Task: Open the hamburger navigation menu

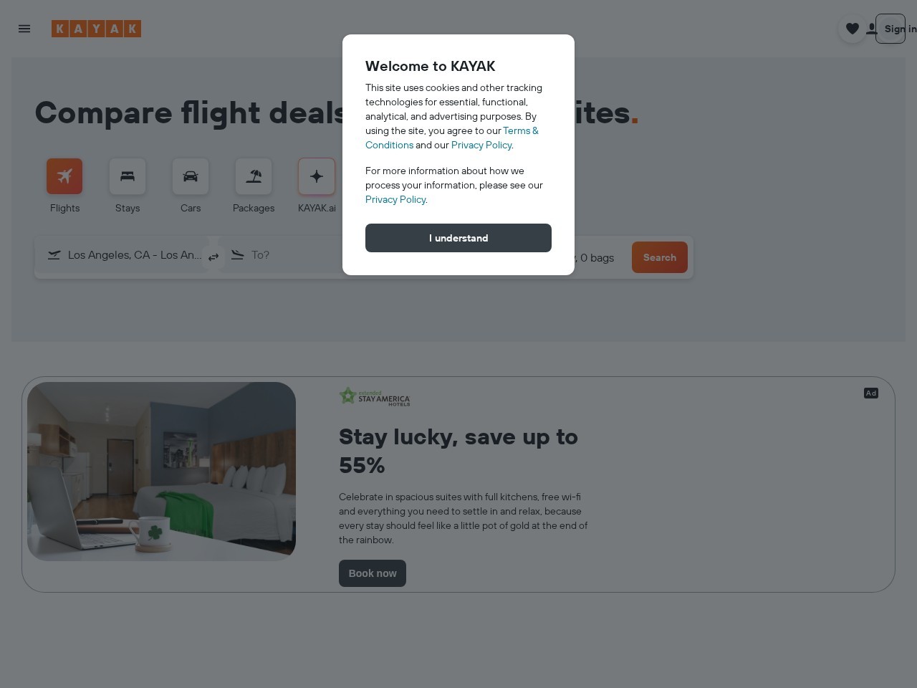Action: coord(24,29)
